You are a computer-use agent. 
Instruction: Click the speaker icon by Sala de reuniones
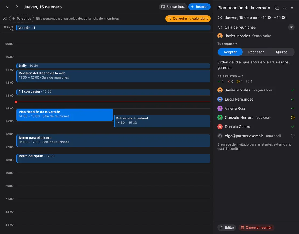click(220, 27)
